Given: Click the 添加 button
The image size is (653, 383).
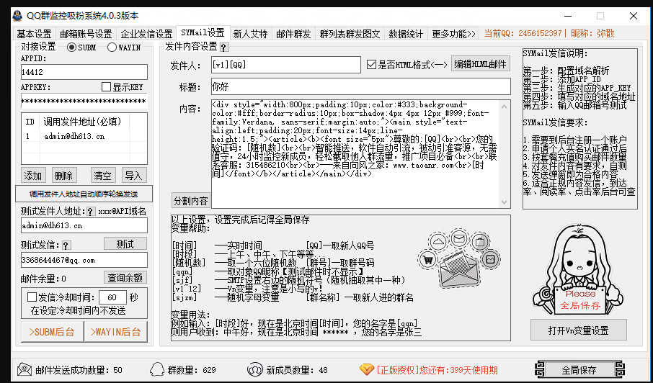Looking at the screenshot, I should (x=32, y=176).
